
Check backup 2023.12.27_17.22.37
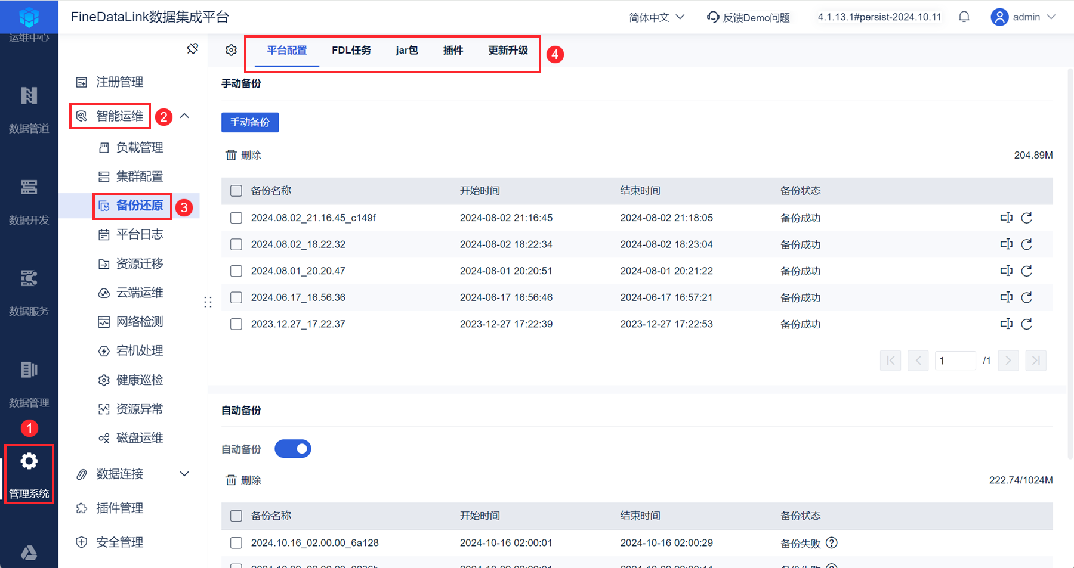tap(236, 324)
